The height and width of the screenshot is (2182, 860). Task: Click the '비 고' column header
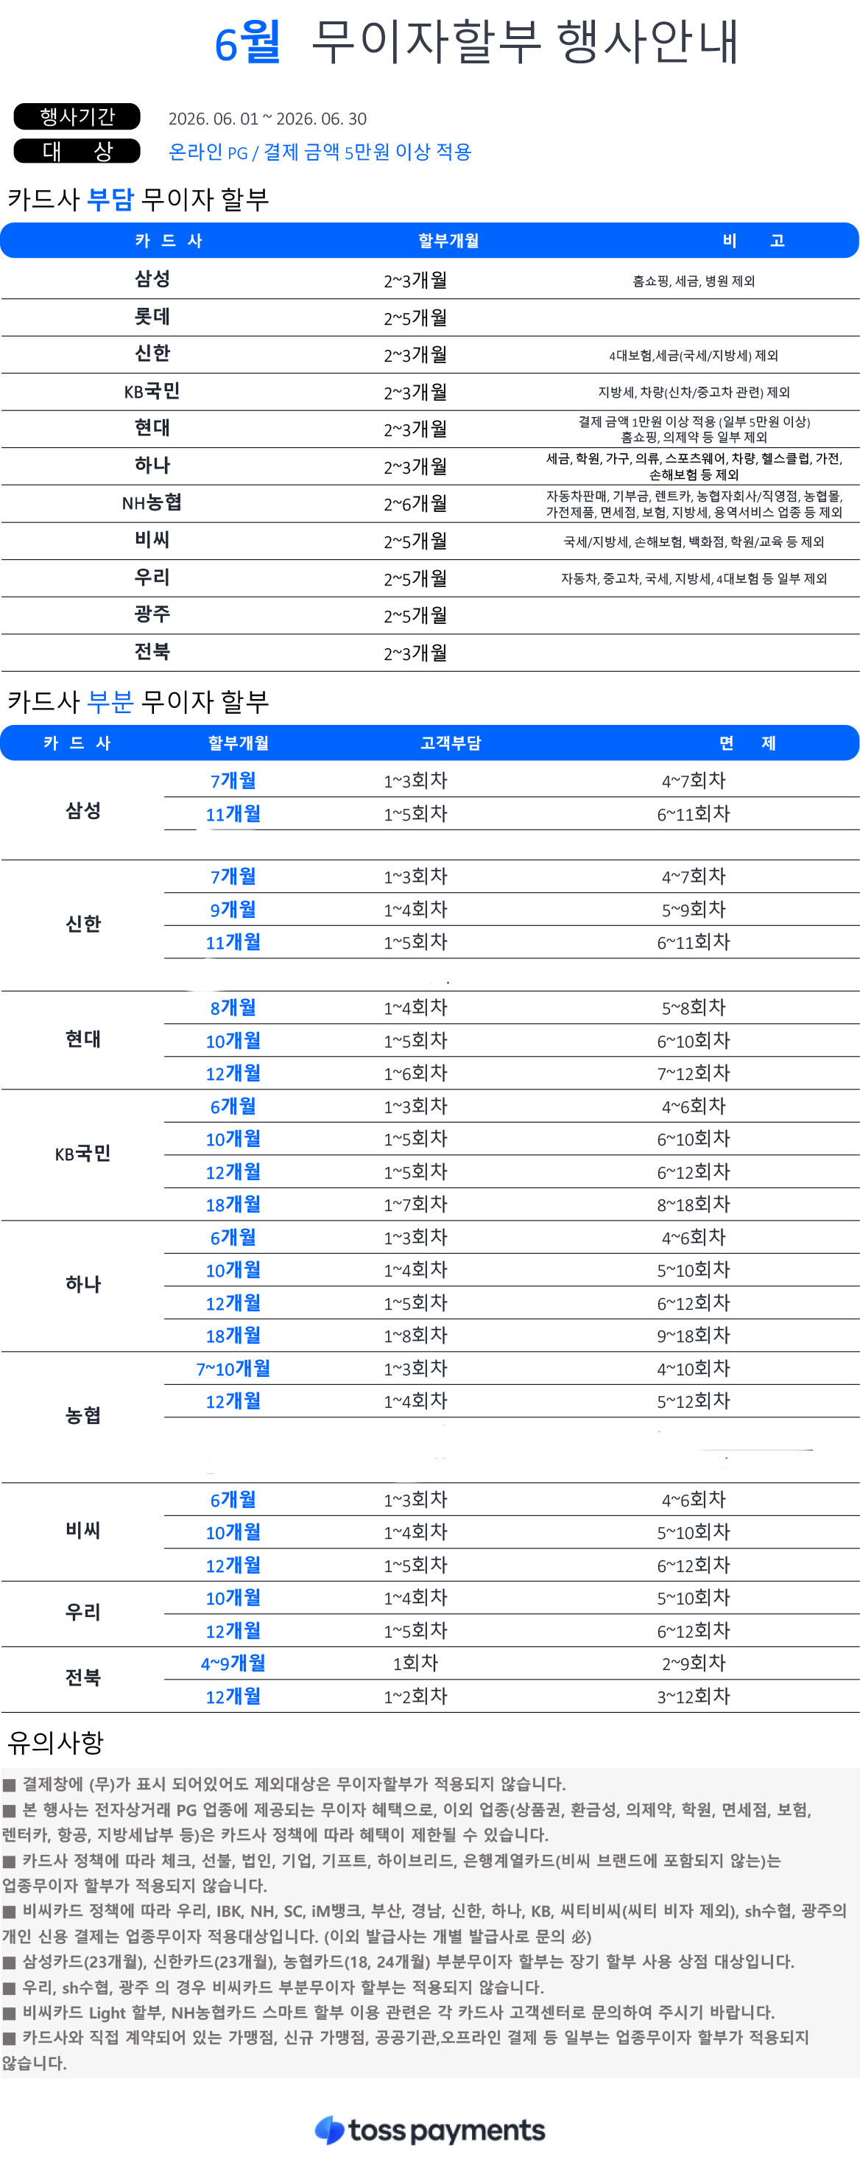tap(753, 241)
